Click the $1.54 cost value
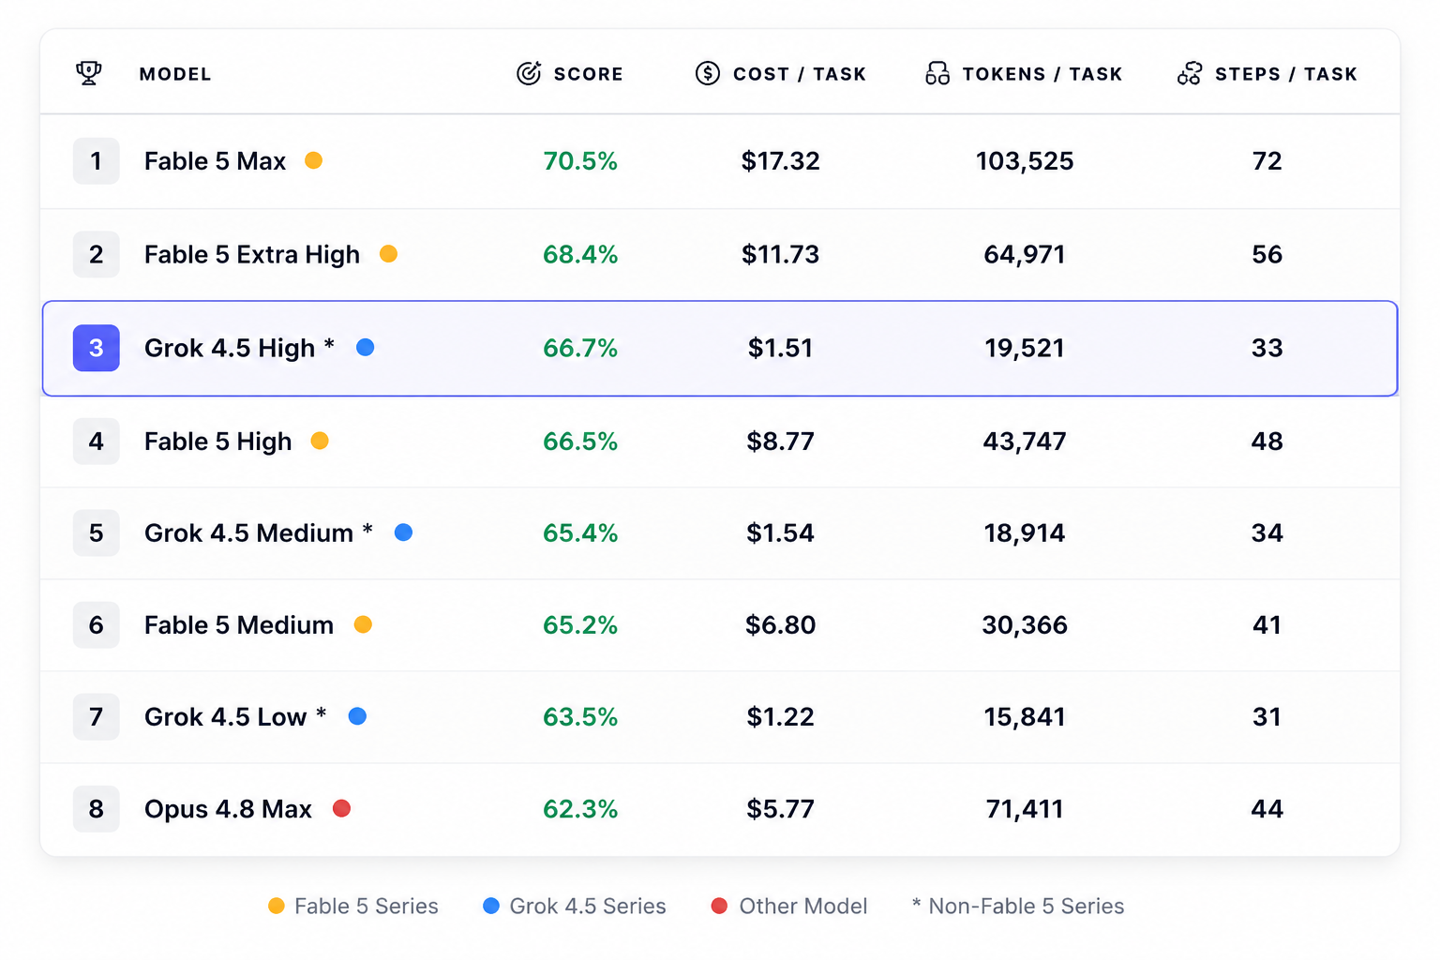Screen dimensions: 1440x960 pyautogui.click(x=781, y=533)
